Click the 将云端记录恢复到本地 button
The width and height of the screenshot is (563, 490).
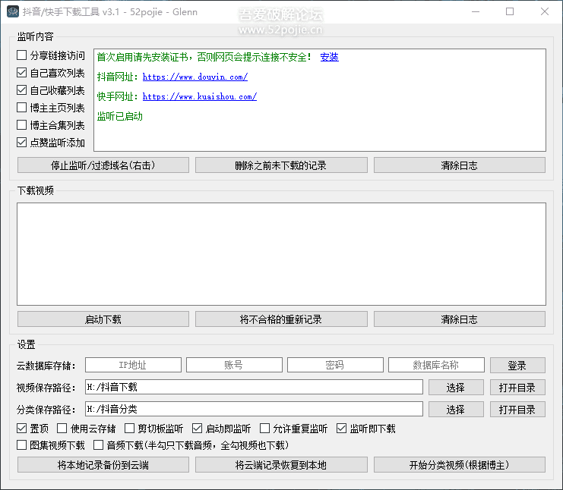(281, 465)
